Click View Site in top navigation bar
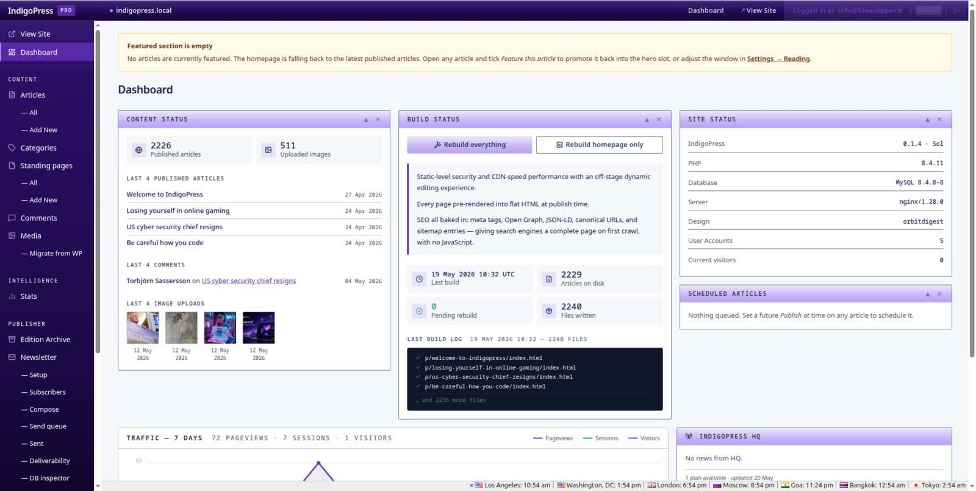 [758, 10]
